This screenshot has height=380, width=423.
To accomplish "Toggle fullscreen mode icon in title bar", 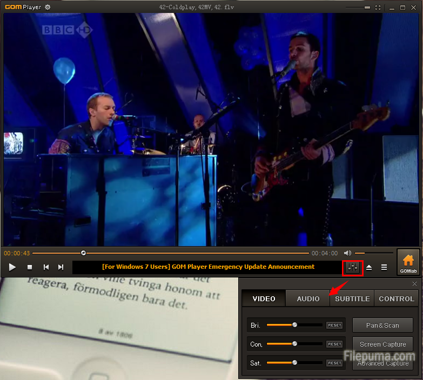I will [378, 8].
